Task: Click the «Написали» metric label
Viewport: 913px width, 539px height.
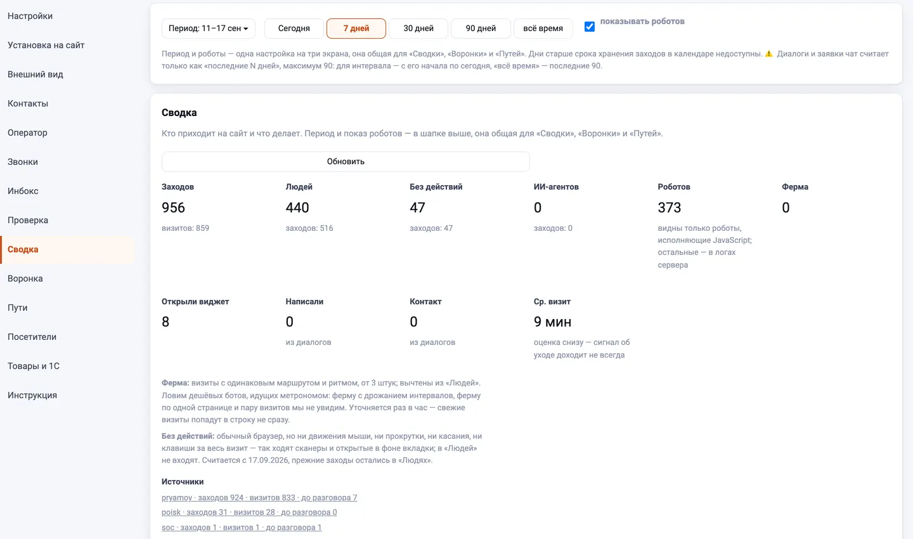Action: tap(304, 302)
